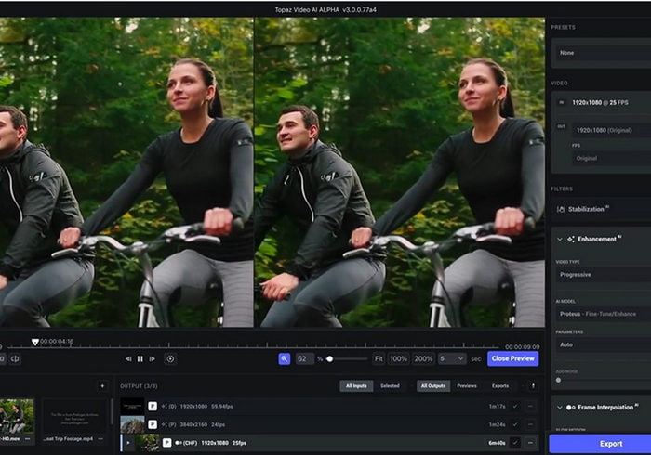The image size is (651, 455).
Task: Select the Selected filter tab
Action: (390, 385)
